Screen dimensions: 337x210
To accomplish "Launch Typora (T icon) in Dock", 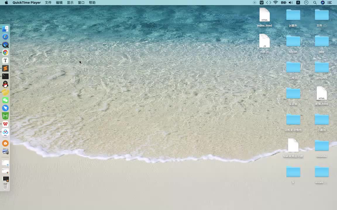I will point(5,60).
